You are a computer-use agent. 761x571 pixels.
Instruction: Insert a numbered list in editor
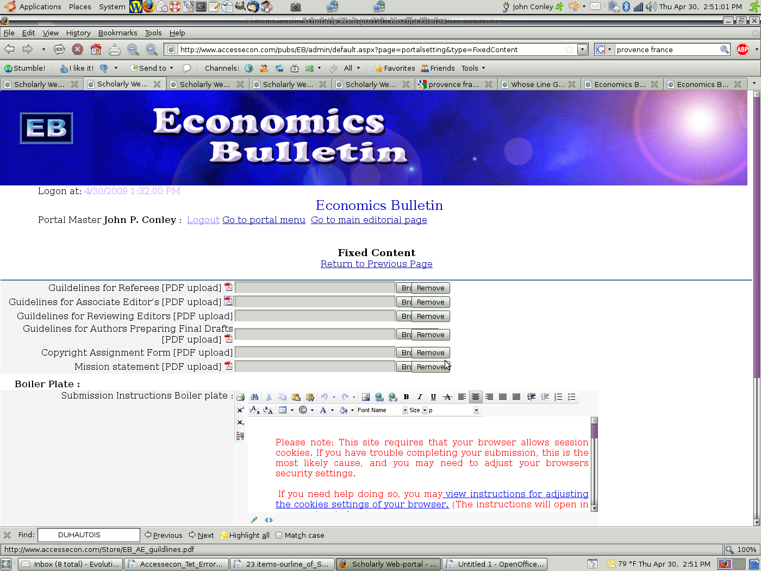pos(558,397)
